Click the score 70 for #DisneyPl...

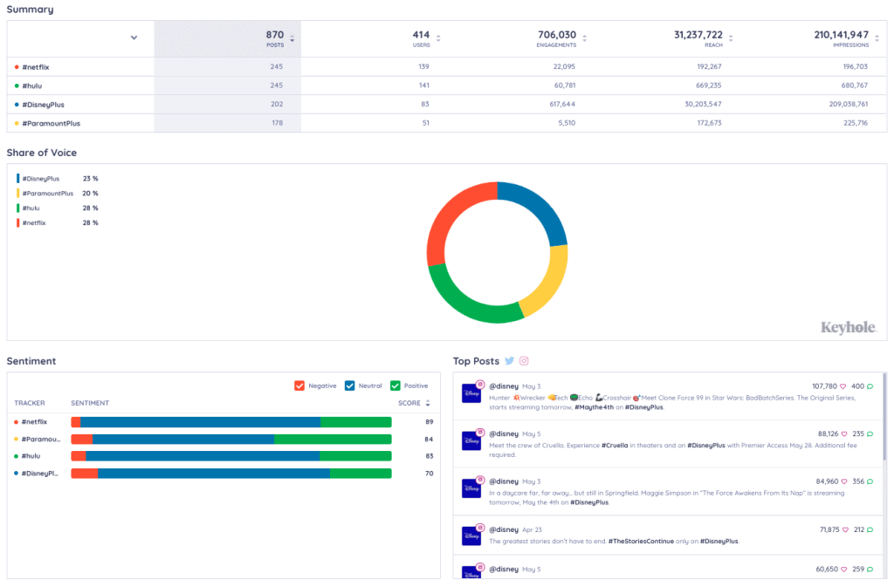(x=430, y=473)
